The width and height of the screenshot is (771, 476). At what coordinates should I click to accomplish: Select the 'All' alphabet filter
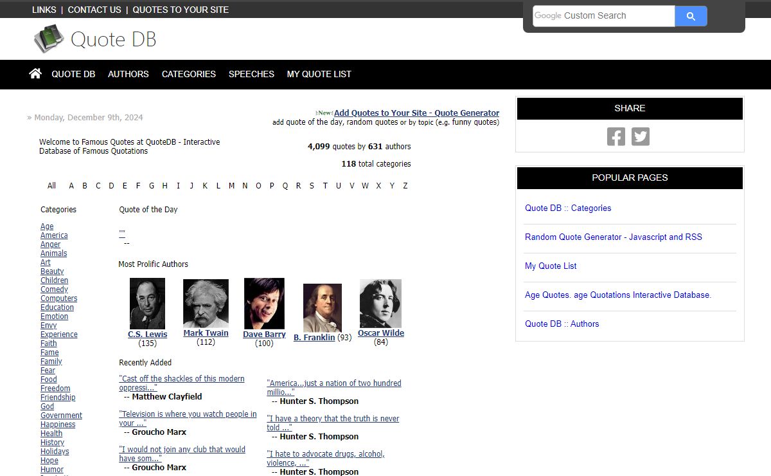pyautogui.click(x=51, y=186)
